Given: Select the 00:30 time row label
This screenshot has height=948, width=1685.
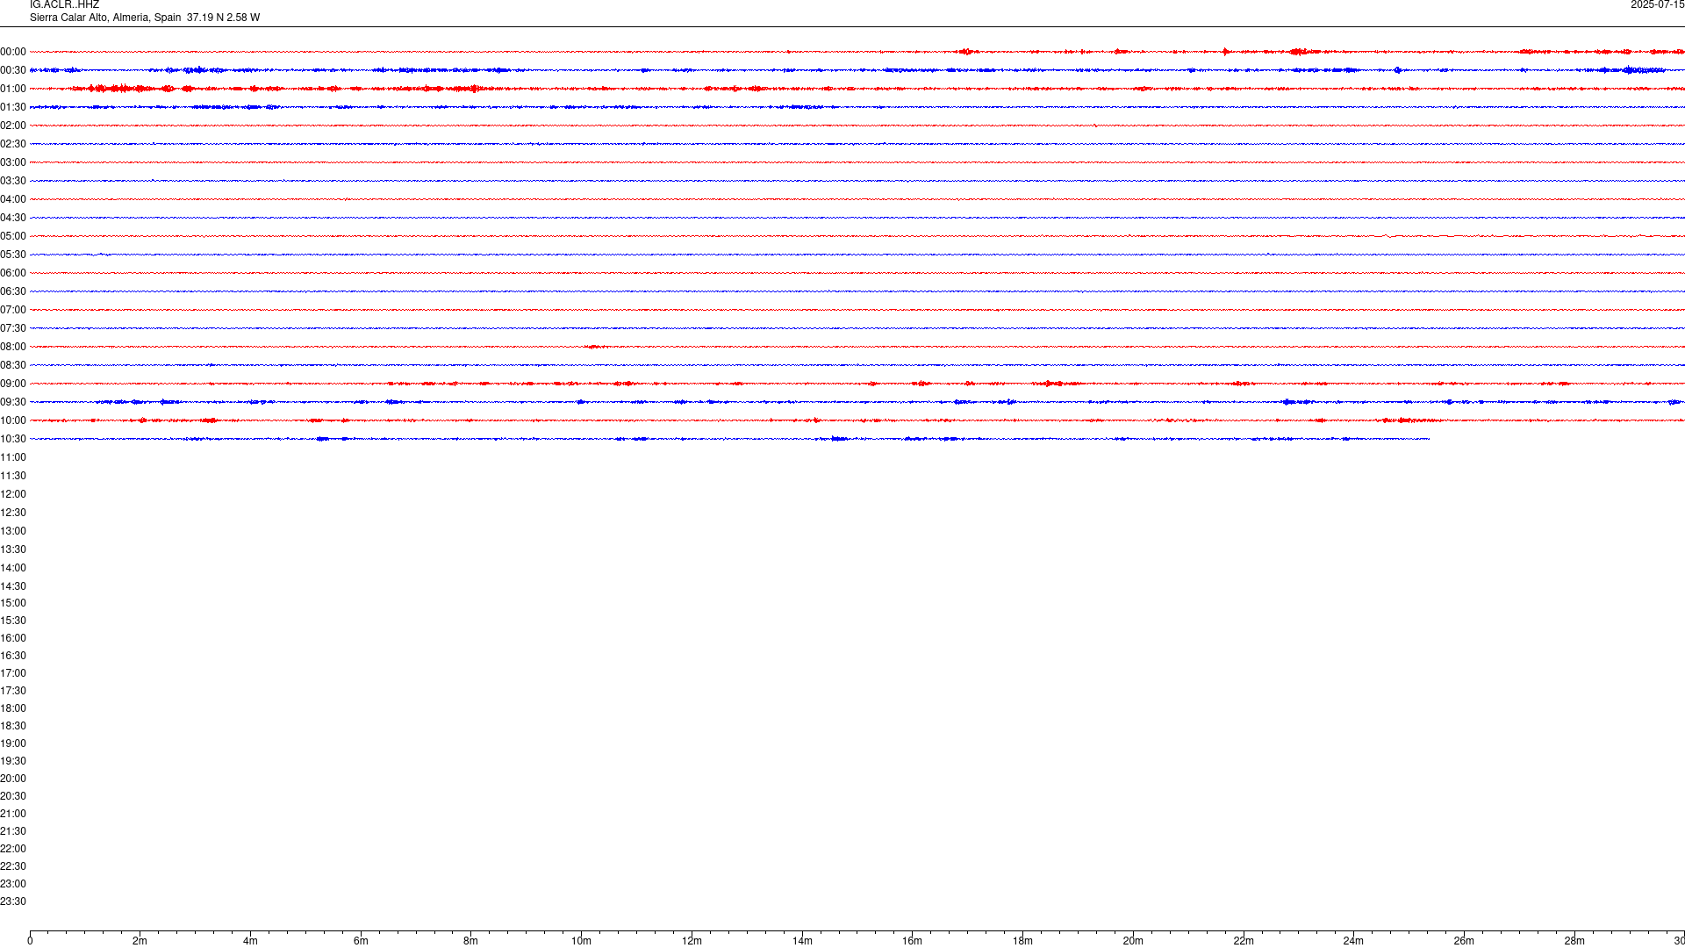Looking at the screenshot, I should [x=13, y=70].
